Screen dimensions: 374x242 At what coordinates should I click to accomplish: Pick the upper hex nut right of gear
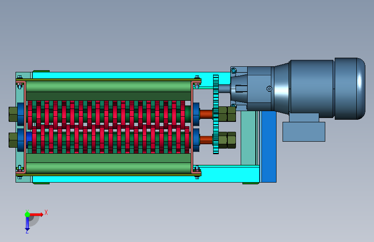click(227, 114)
